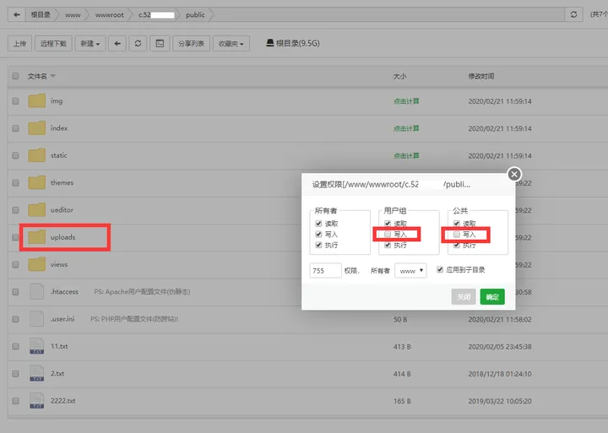Click the uploads folder icon

[x=36, y=237]
